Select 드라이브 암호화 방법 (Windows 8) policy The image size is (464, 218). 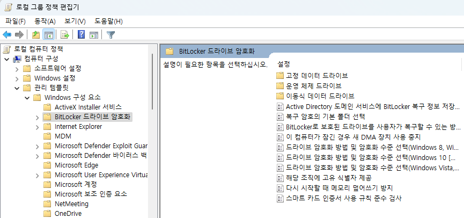click(372, 147)
